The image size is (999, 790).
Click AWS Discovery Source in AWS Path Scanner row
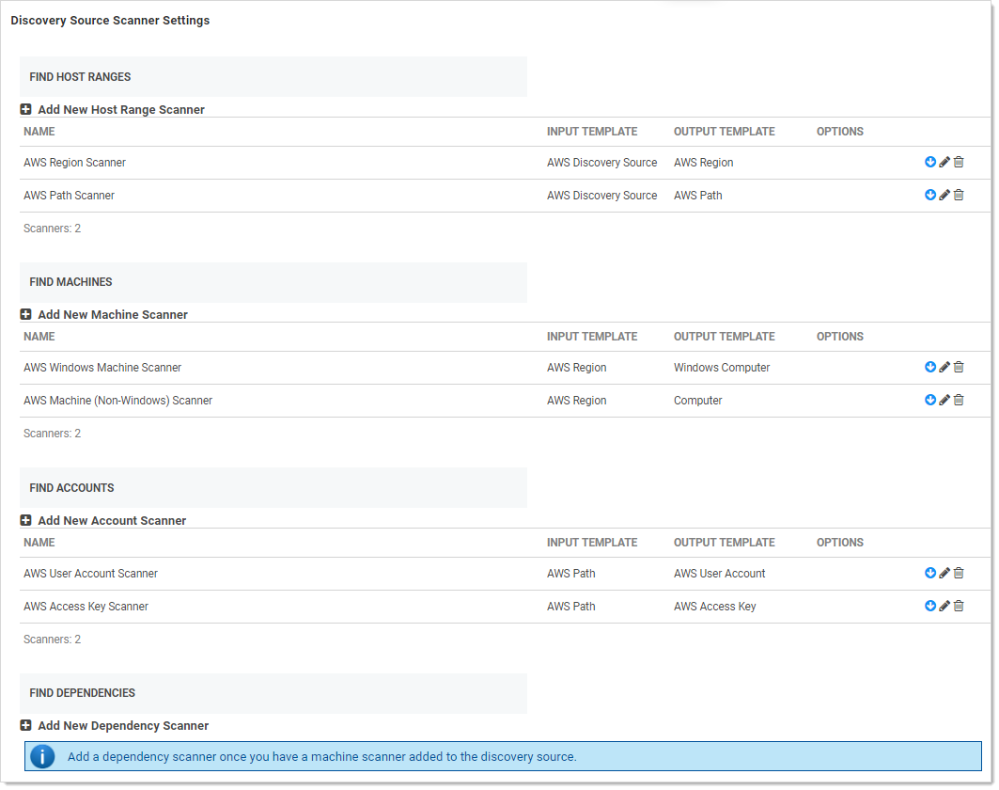[x=602, y=196]
